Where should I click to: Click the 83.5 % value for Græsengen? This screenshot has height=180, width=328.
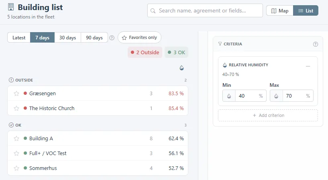point(176,94)
